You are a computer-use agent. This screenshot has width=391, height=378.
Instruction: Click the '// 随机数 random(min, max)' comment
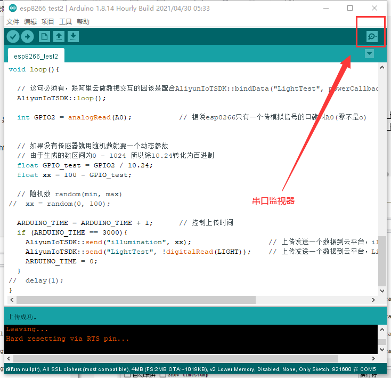click(x=69, y=194)
